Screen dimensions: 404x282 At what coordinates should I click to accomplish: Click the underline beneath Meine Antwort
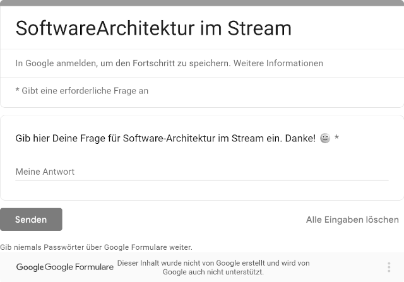[201, 180]
